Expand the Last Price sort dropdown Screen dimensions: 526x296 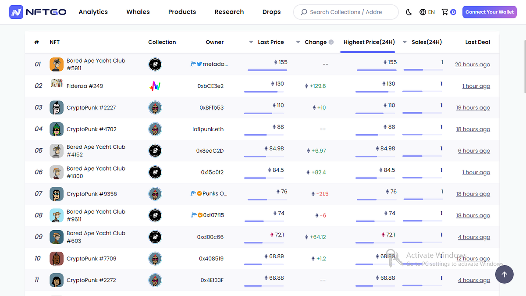[x=252, y=42]
